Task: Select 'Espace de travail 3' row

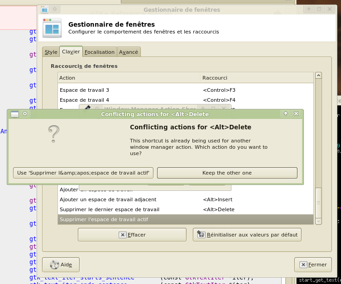Action: (84, 90)
